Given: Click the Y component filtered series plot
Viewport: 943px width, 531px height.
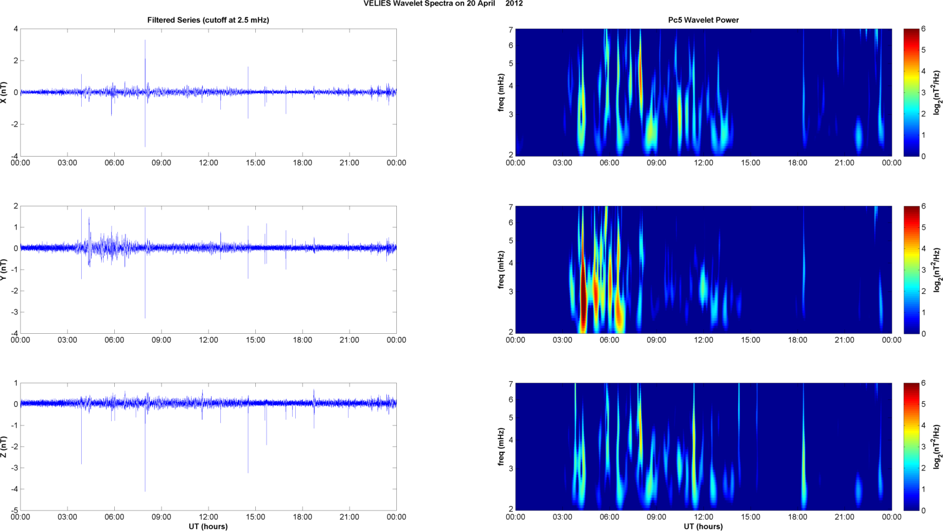Looking at the screenshot, I should 208,270.
